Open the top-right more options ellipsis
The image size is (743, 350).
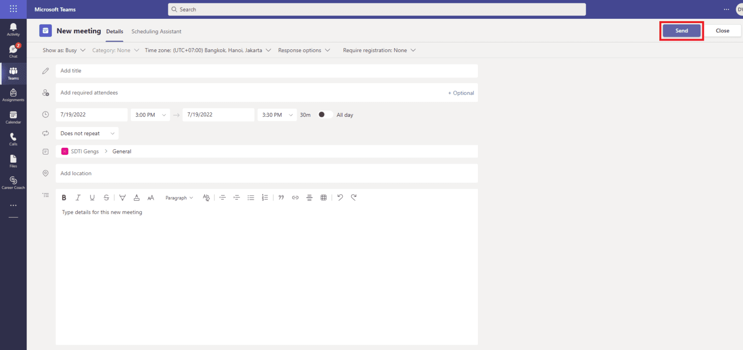(726, 9)
